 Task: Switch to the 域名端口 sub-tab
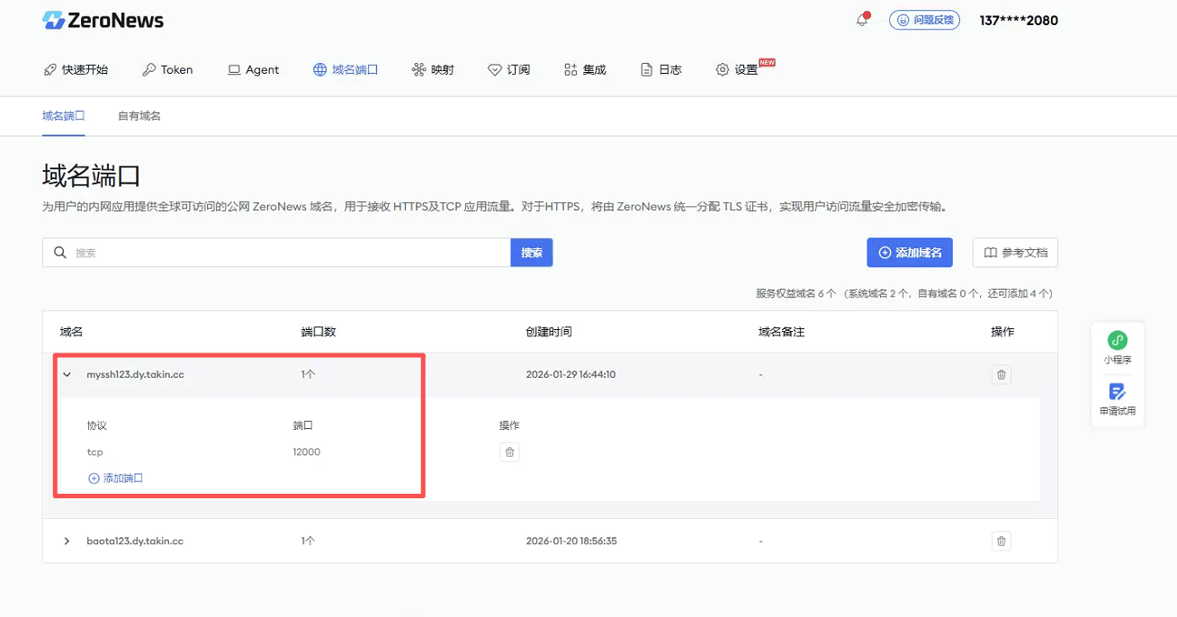tap(64, 116)
